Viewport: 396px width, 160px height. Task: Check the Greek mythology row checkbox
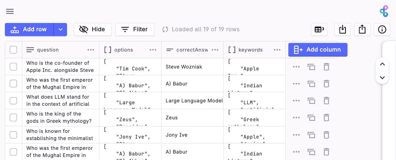click(x=14, y=118)
